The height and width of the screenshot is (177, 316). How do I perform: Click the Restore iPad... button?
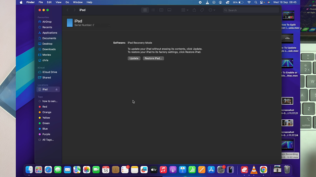click(x=153, y=58)
